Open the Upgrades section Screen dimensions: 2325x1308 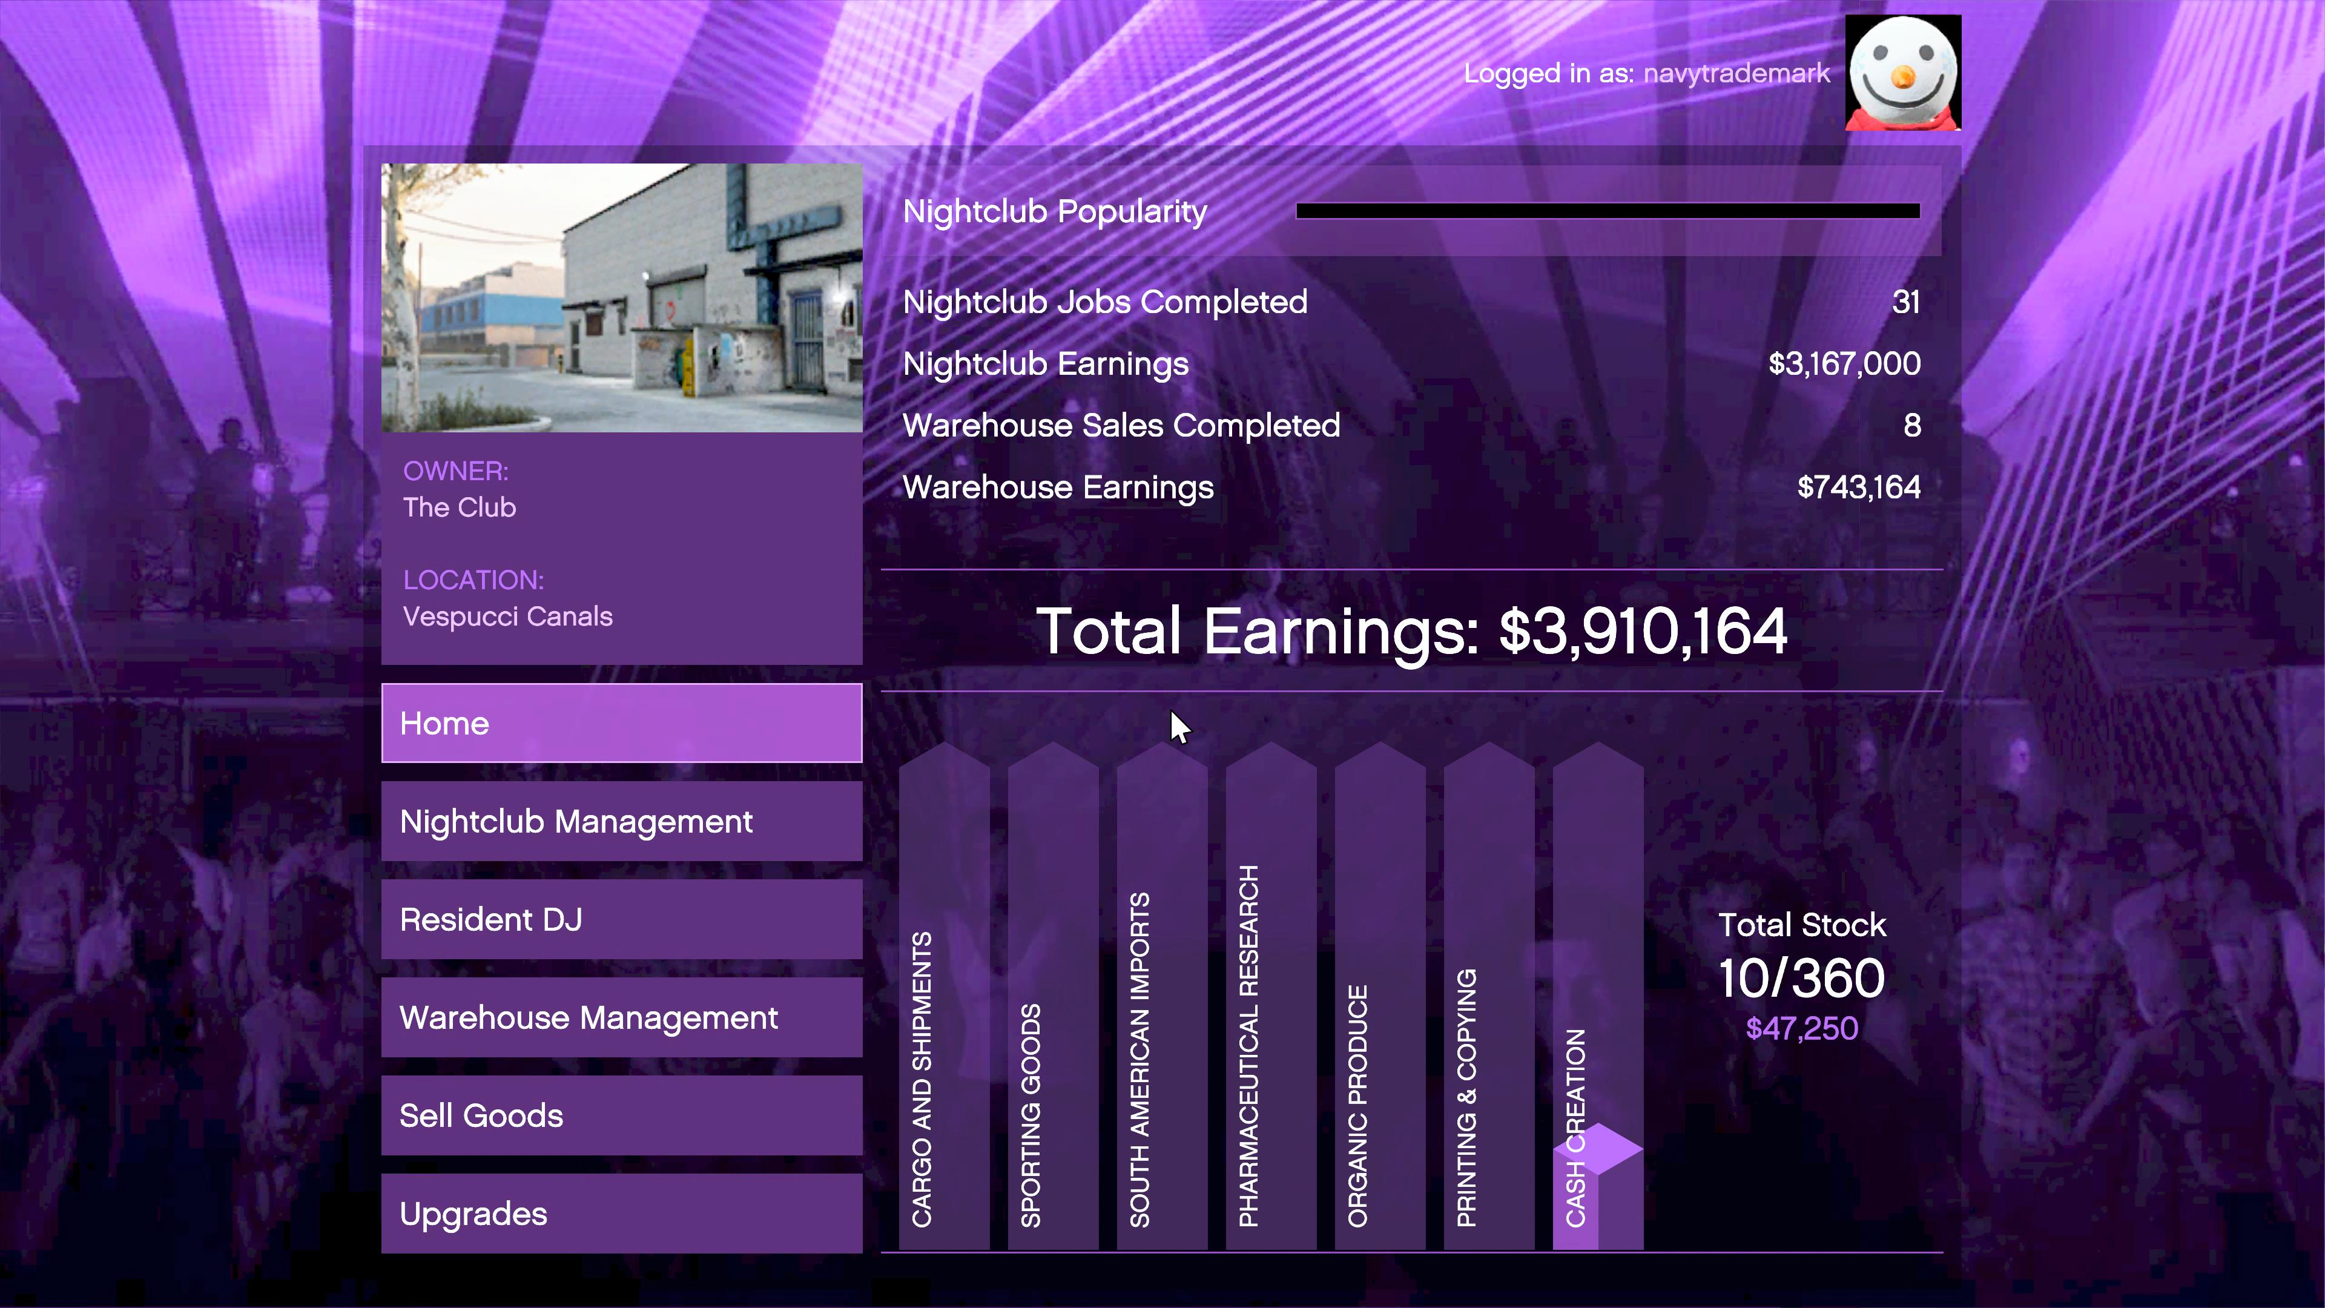coord(621,1213)
